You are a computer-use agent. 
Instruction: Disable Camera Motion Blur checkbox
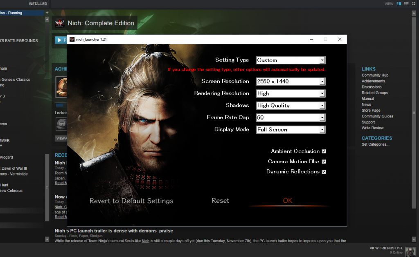point(324,162)
